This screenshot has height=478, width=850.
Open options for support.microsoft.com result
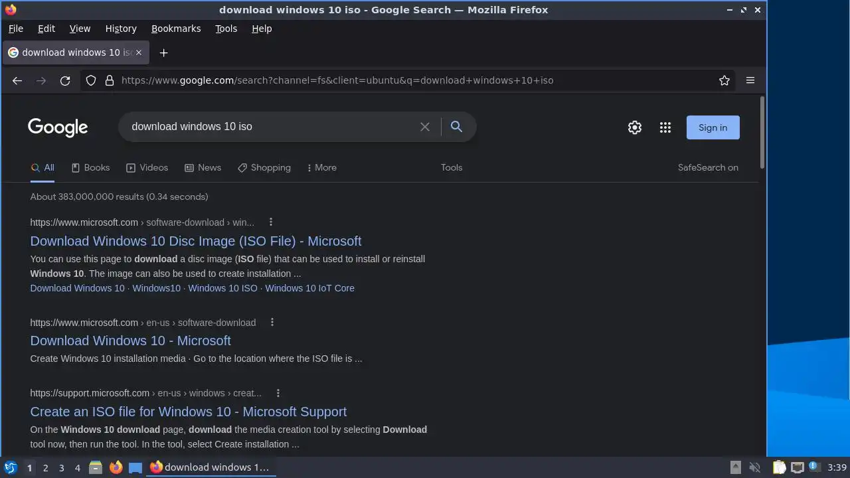click(278, 393)
